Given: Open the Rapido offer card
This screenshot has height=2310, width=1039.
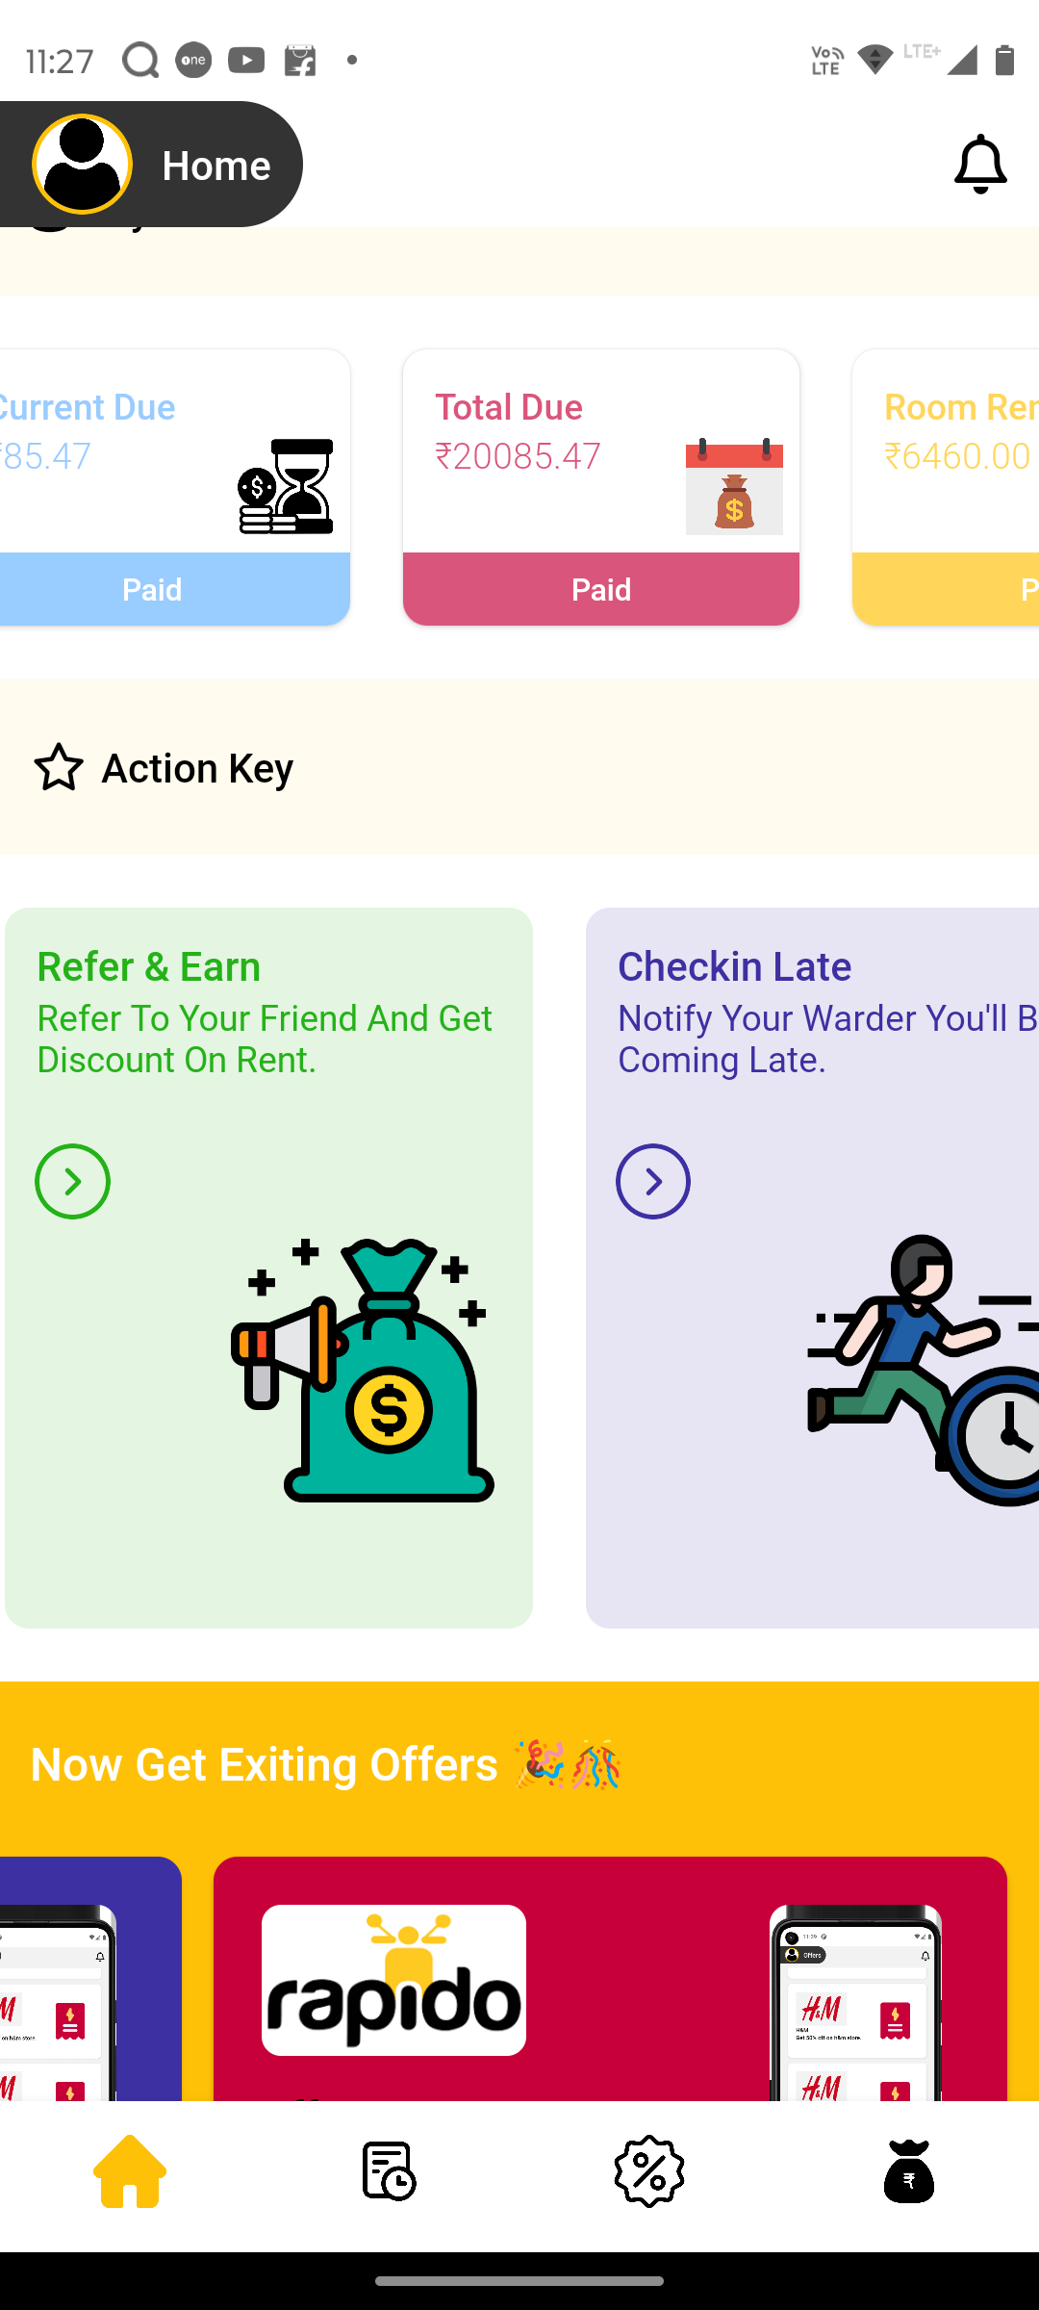Looking at the screenshot, I should tap(610, 1978).
